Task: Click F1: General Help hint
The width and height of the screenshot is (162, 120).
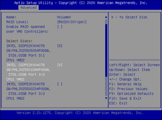Action: click(125, 84)
